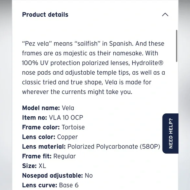Click the Item no VLA 10 OCP line
Image resolution: width=190 pixels, height=190 pixels.
point(53,118)
